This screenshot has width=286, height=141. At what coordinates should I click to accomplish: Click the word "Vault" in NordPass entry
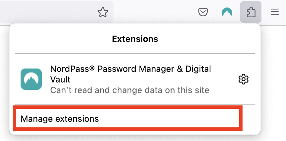coord(60,79)
